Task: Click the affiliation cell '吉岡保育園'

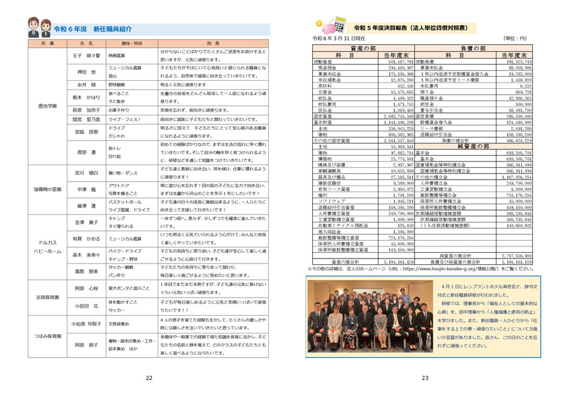Action: (x=47, y=298)
